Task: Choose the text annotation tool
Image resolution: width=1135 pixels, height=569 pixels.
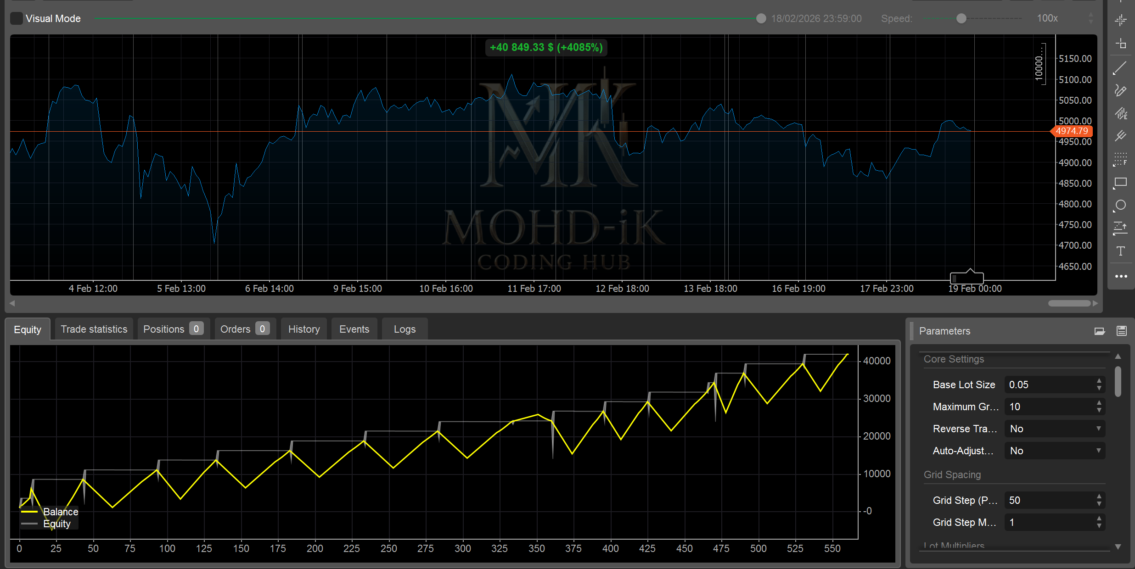Action: [1121, 251]
